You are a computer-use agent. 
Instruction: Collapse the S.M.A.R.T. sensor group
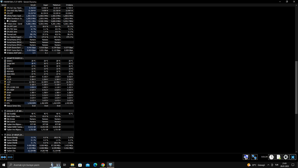pyautogui.click(x=2, y=111)
